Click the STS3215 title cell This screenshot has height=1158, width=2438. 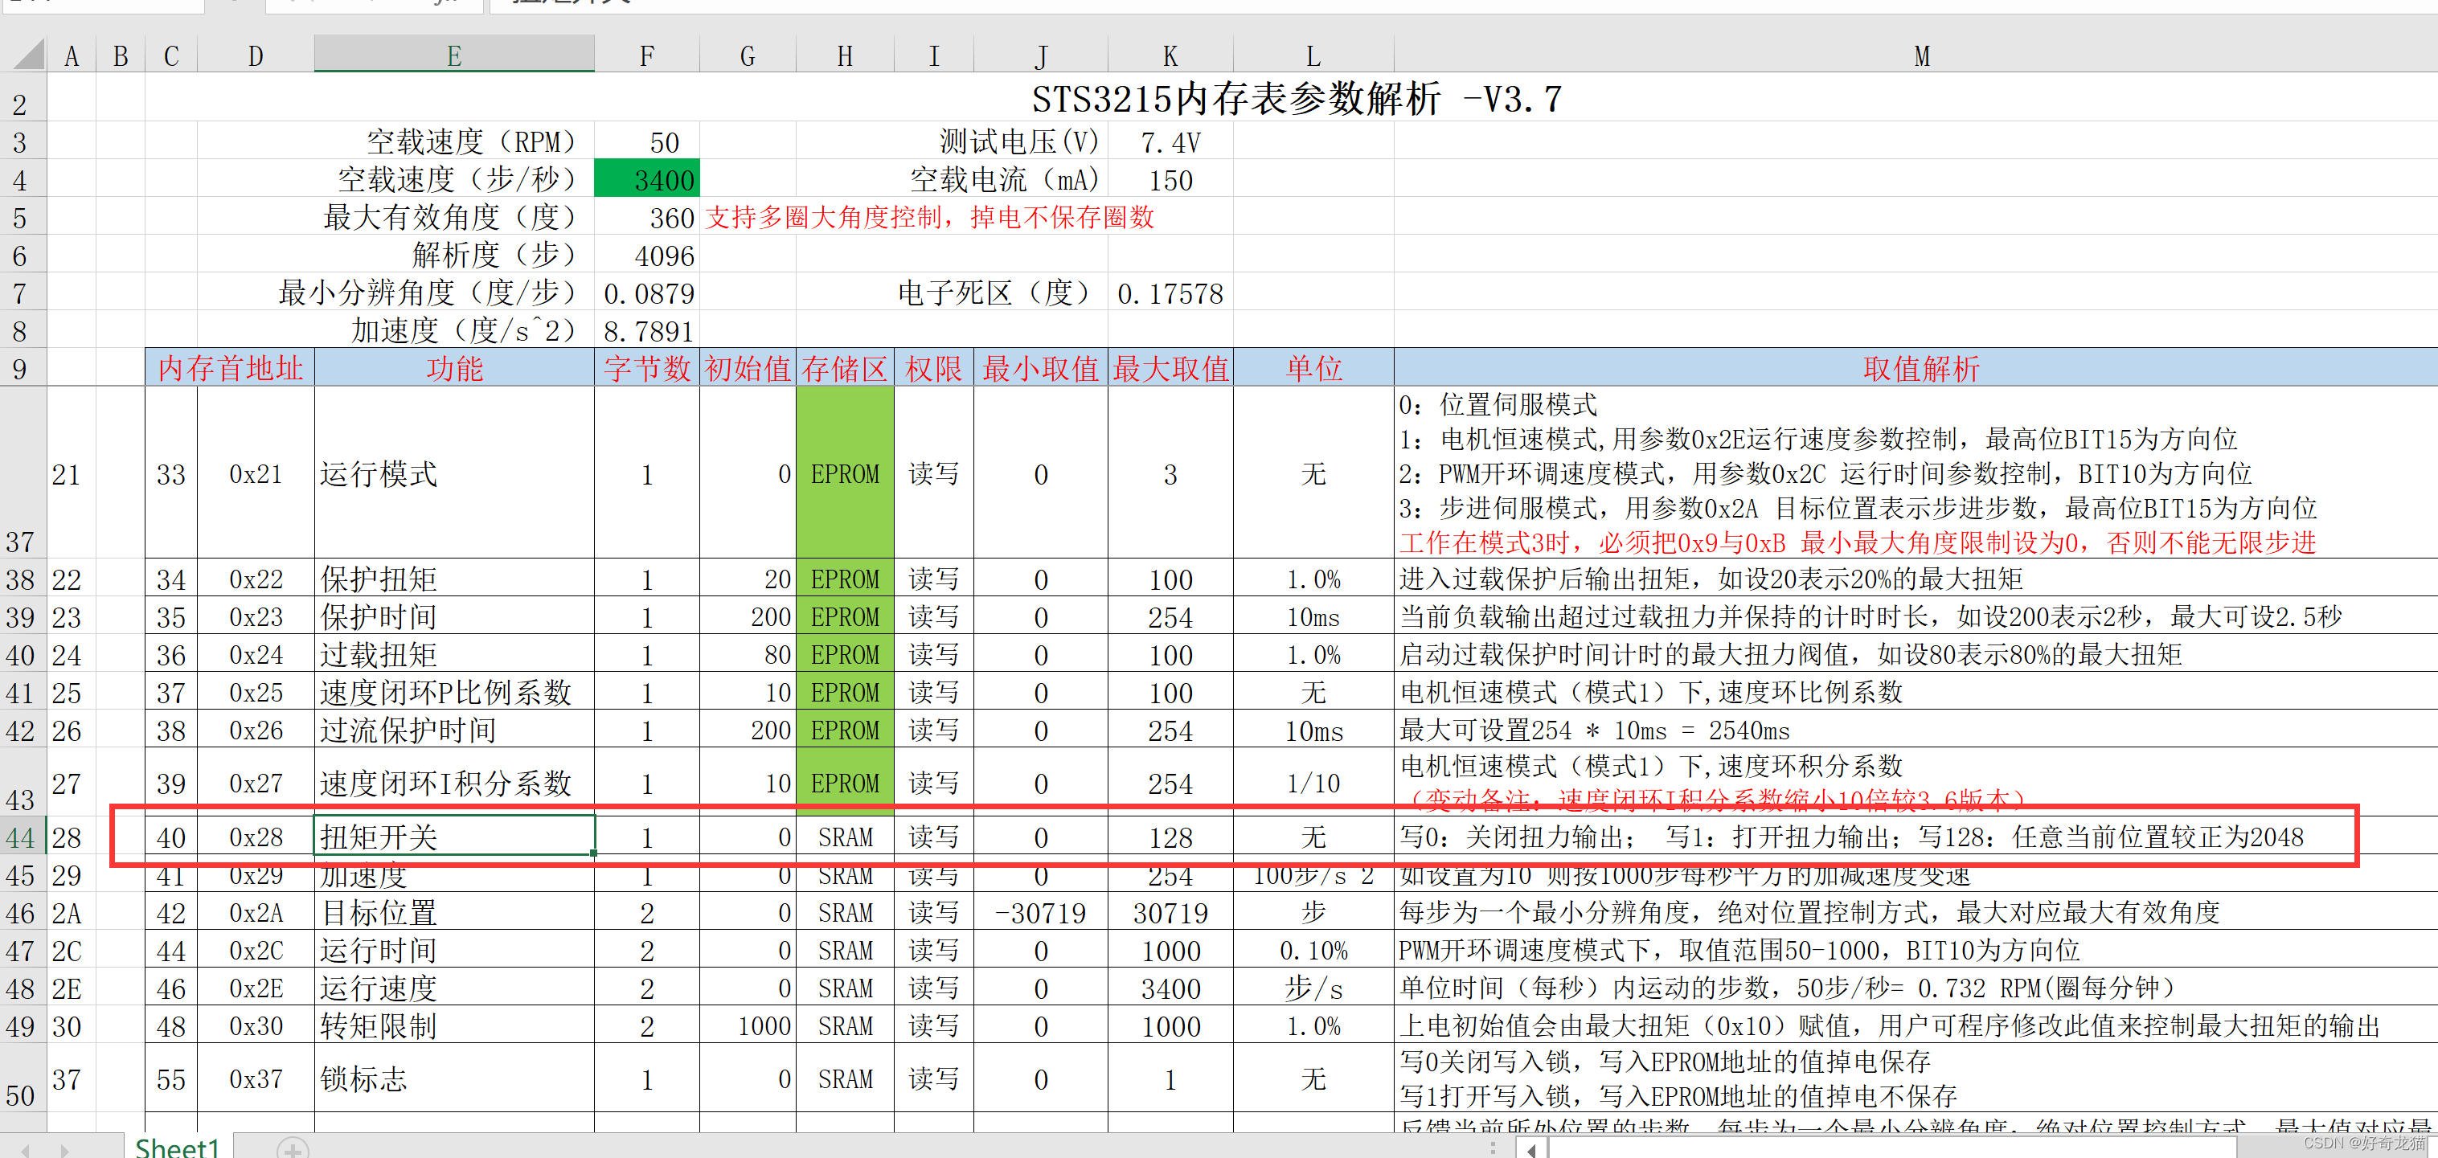(x=1295, y=100)
